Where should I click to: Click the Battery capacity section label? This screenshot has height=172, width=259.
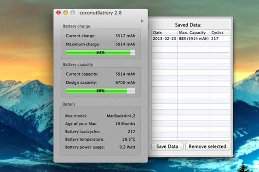pos(78,64)
